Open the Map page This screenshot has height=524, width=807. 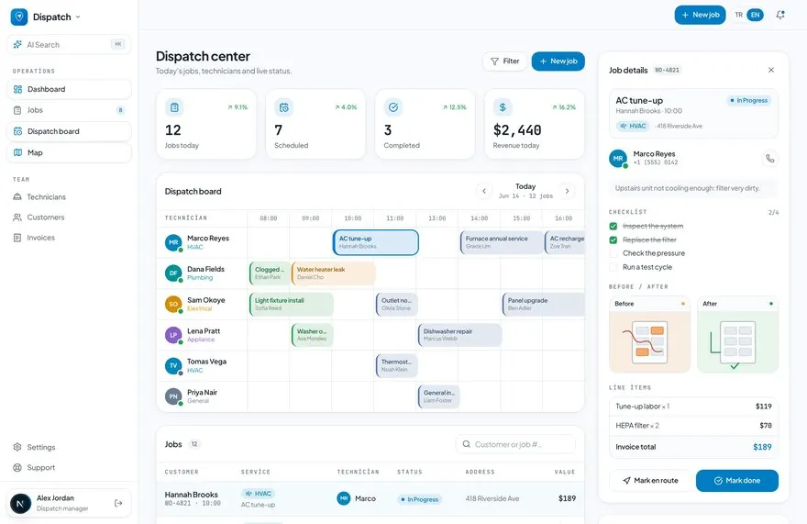pos(69,152)
